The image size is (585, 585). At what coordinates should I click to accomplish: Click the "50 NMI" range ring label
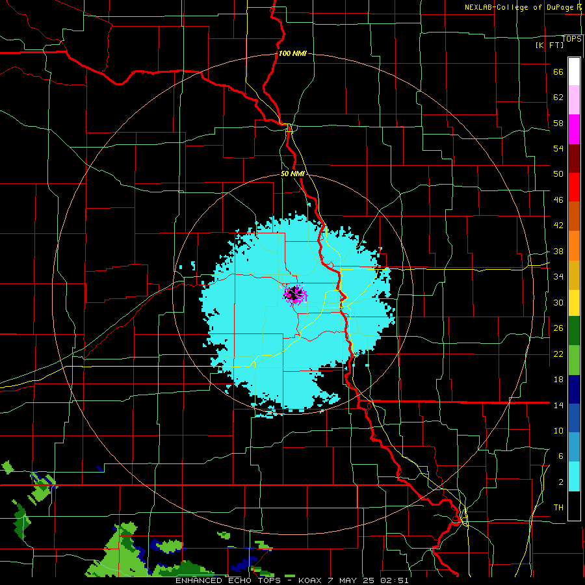pyautogui.click(x=292, y=174)
